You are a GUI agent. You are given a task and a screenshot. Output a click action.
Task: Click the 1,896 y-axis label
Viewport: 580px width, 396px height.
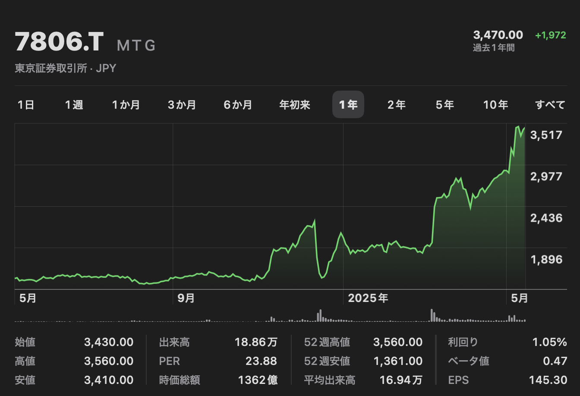tap(546, 259)
